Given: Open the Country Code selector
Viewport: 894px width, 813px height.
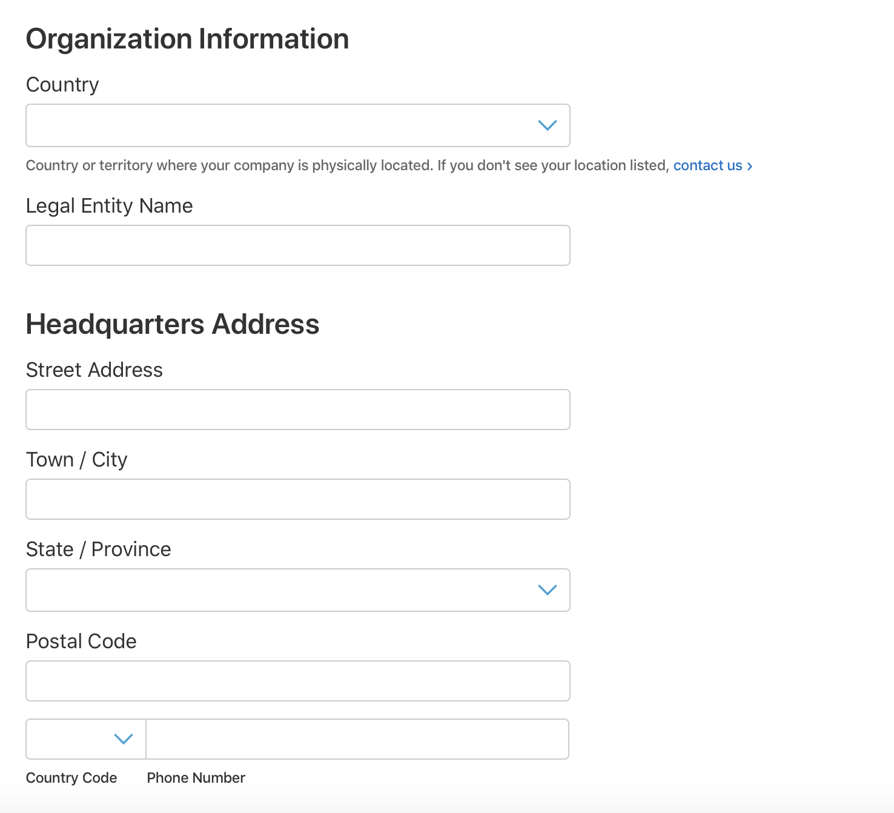Looking at the screenshot, I should (x=86, y=739).
